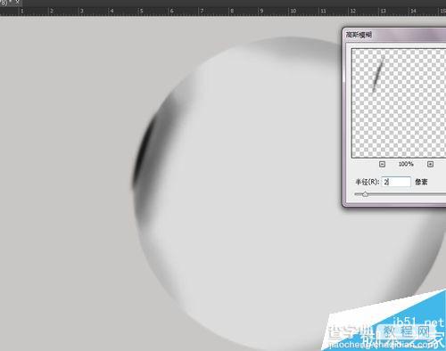Image resolution: width=446 pixels, height=351 pixels.
Task: Close the document tab
Action: click(18, 2)
